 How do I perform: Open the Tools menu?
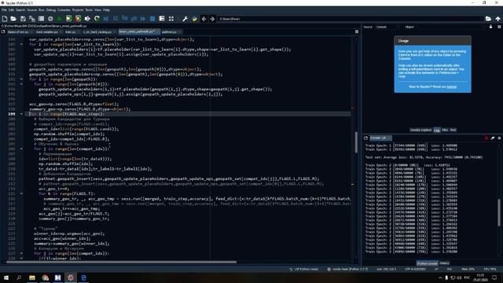pyautogui.click(x=89, y=10)
